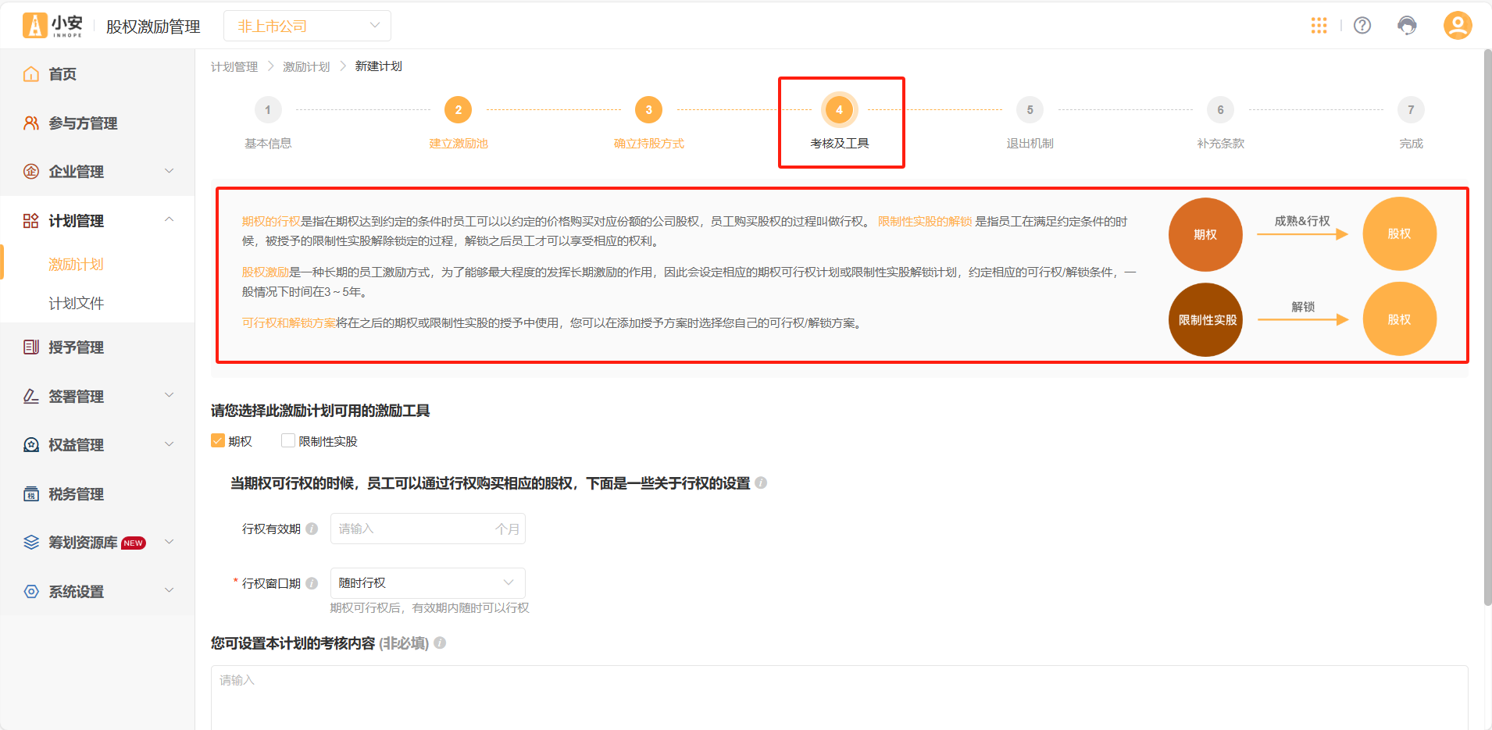Click the NEW badge on 筹划资源库
Image resolution: width=1492 pixels, height=730 pixels.
134,543
